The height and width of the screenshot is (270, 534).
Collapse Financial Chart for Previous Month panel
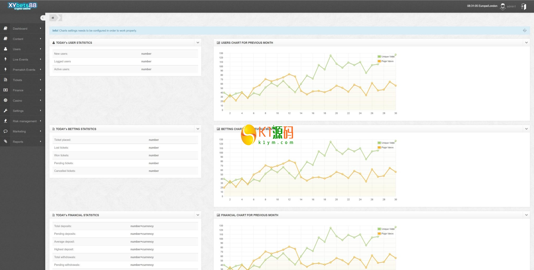(526, 215)
